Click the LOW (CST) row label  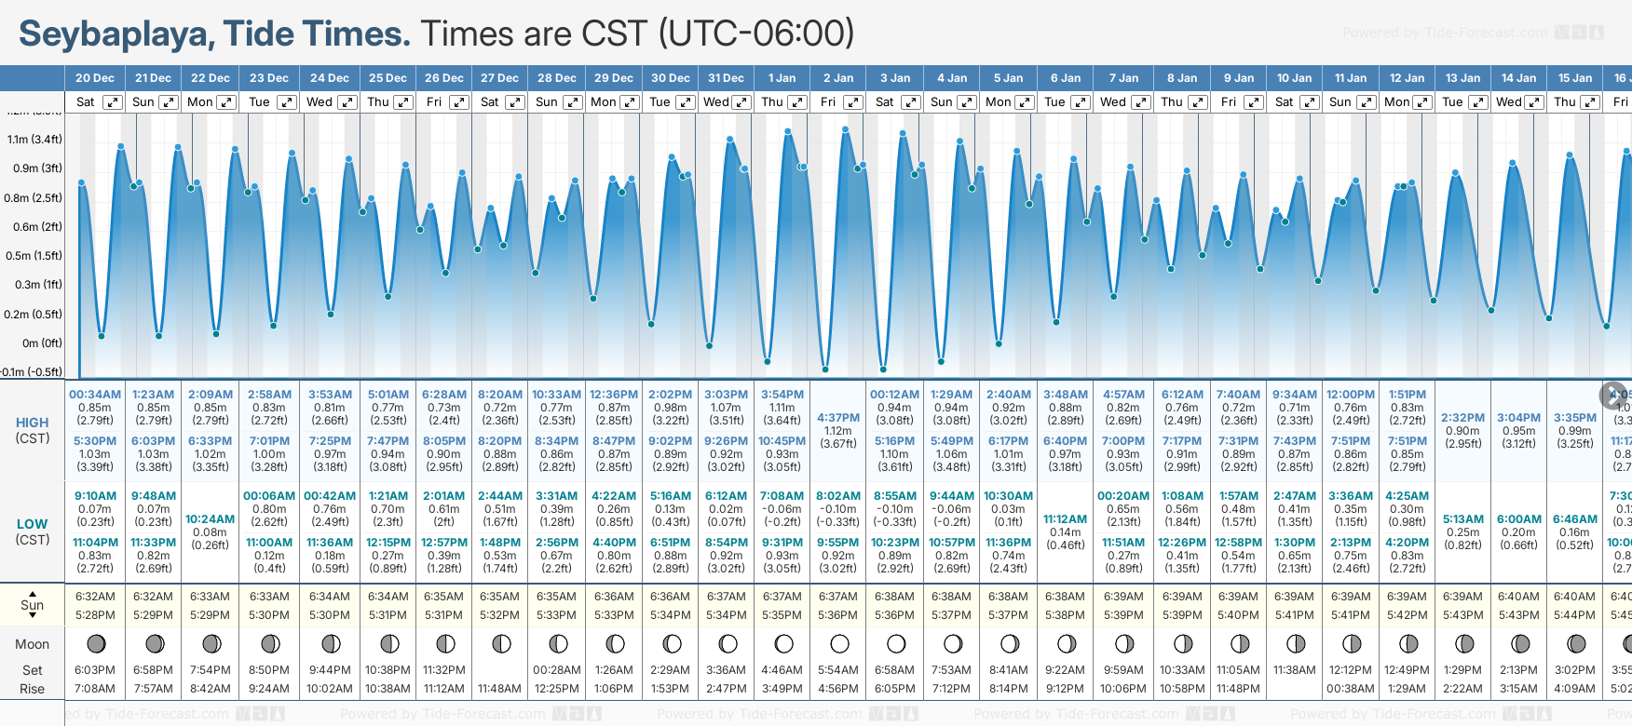tap(33, 531)
